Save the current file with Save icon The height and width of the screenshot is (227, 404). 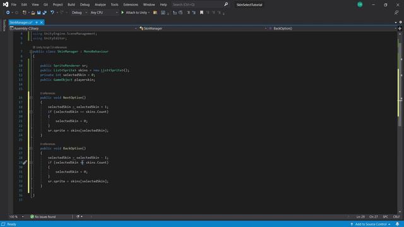(x=39, y=13)
